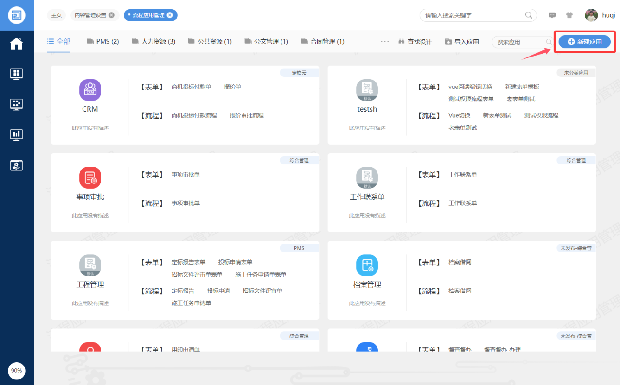Screen dimensions: 620x385
Task: Focus the 搜索应用 search field
Action: [519, 42]
